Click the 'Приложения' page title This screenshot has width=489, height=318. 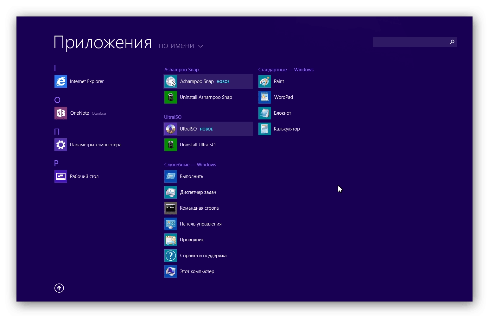(103, 43)
